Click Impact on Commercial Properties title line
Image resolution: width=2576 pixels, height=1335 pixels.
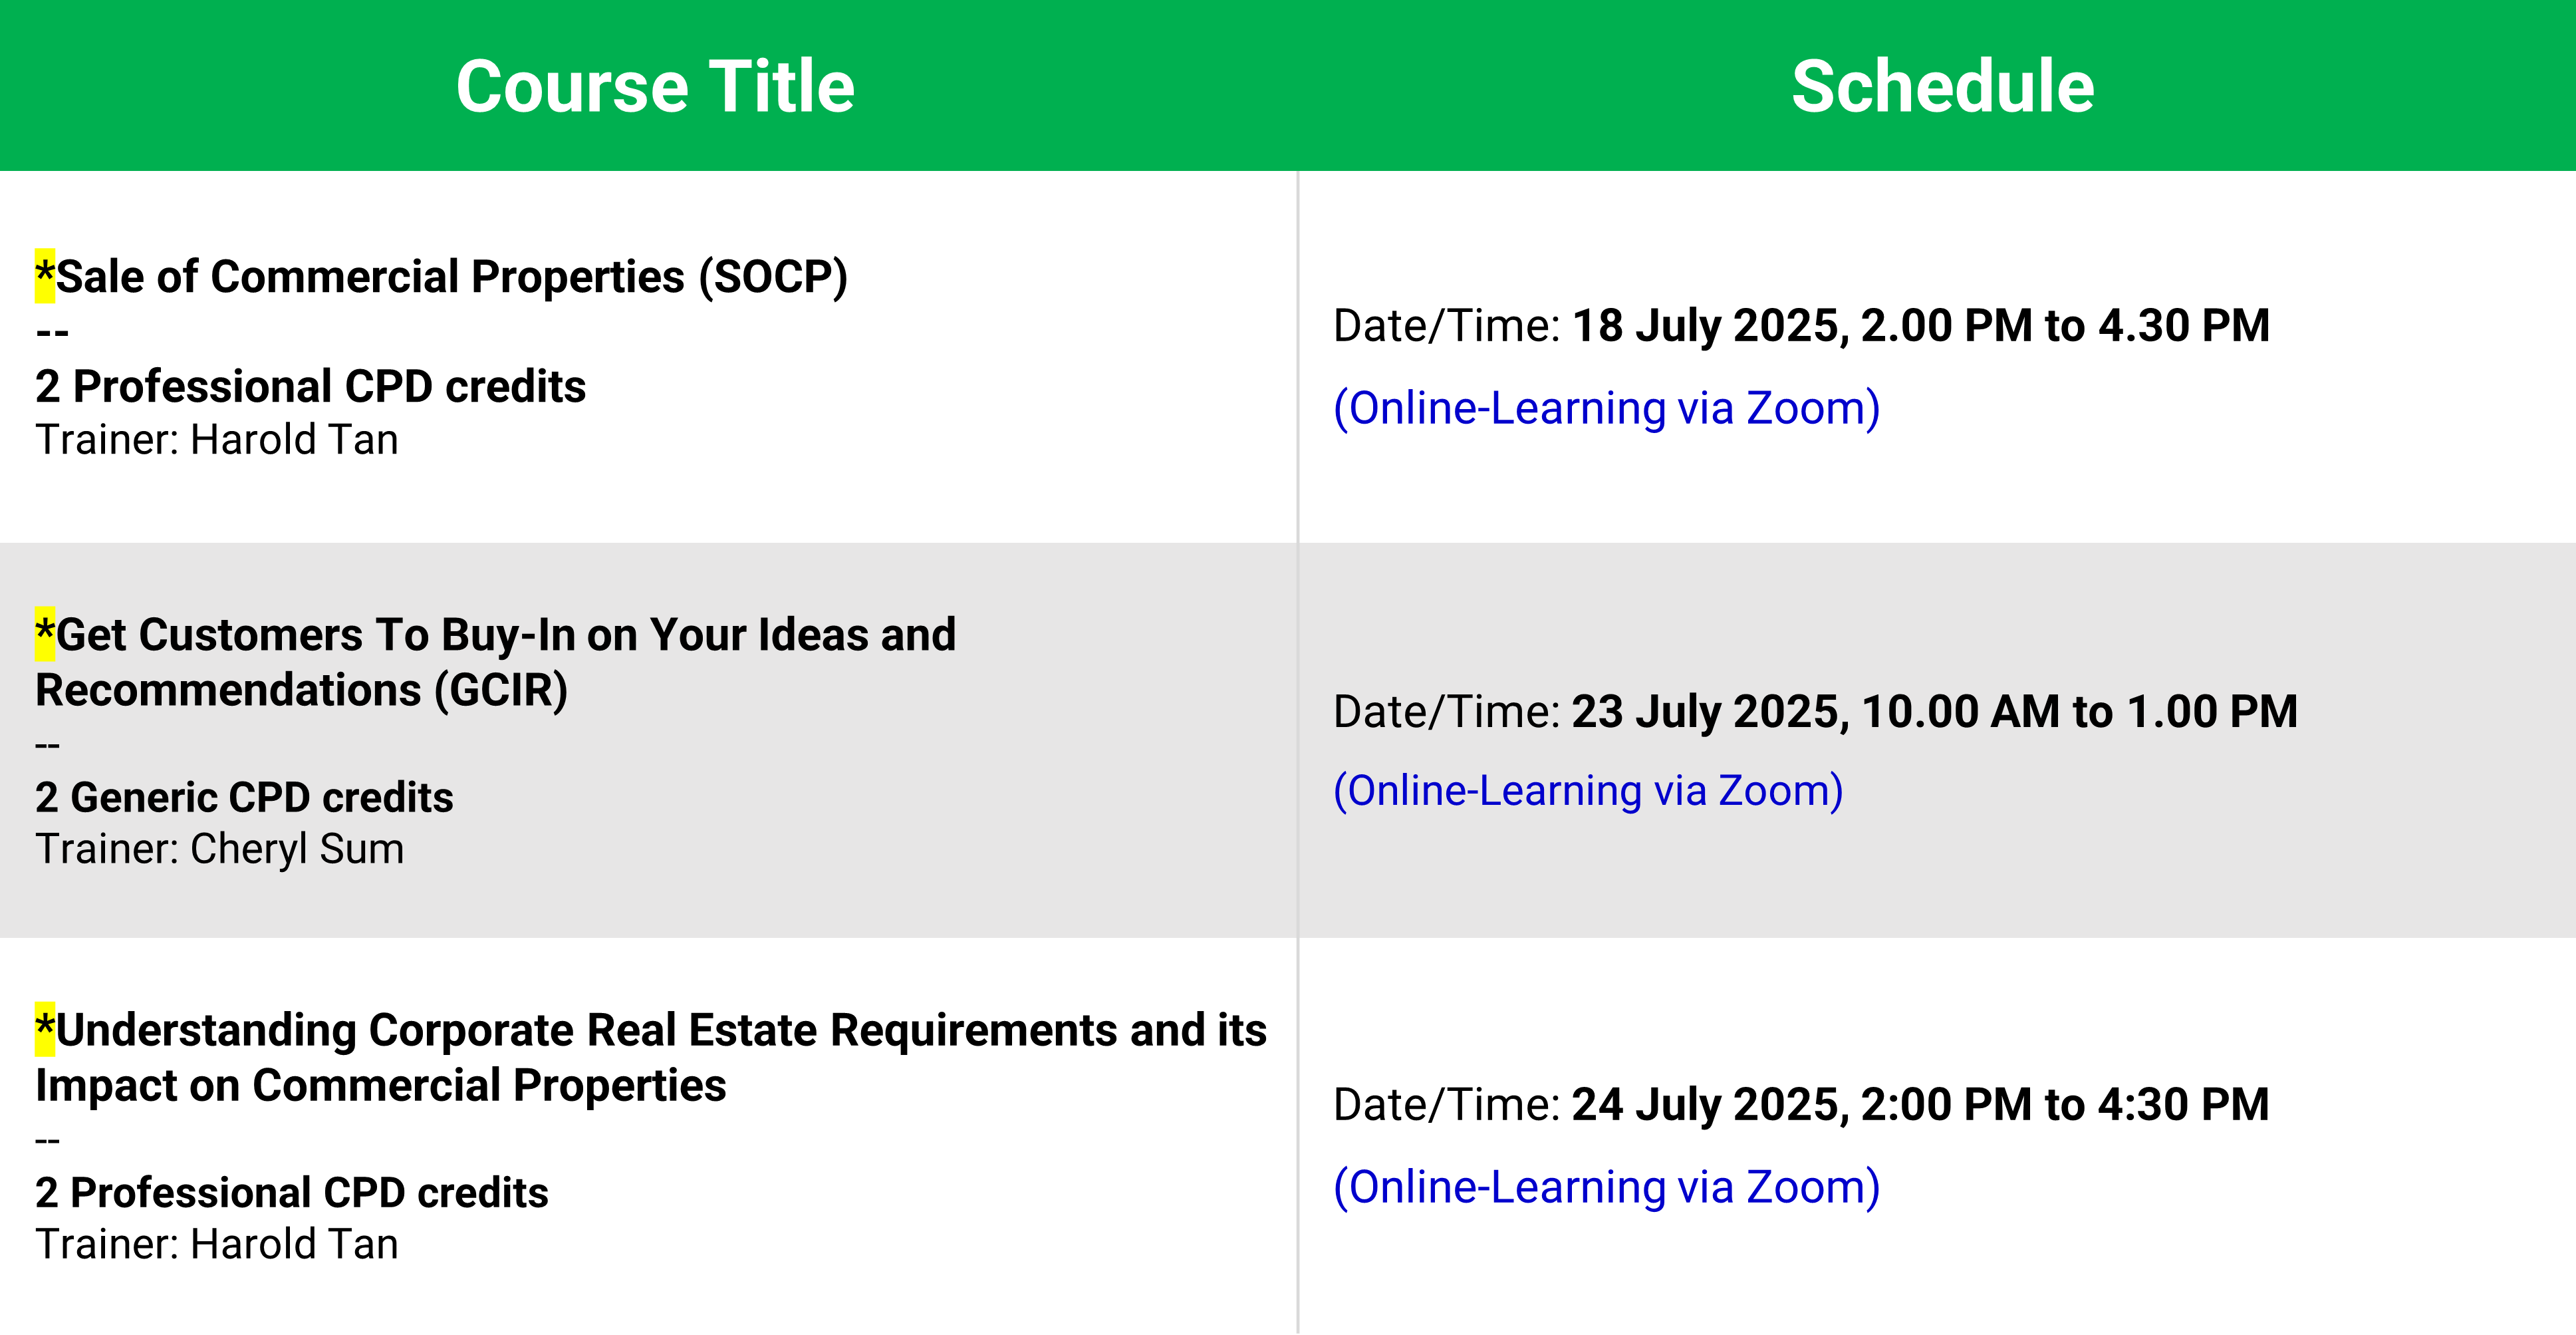(x=381, y=1086)
